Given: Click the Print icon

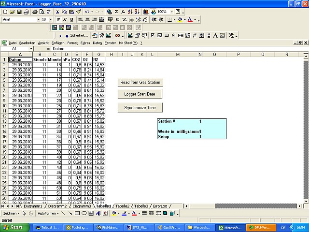Looking at the screenshot, I should pyautogui.click(x=35, y=12).
